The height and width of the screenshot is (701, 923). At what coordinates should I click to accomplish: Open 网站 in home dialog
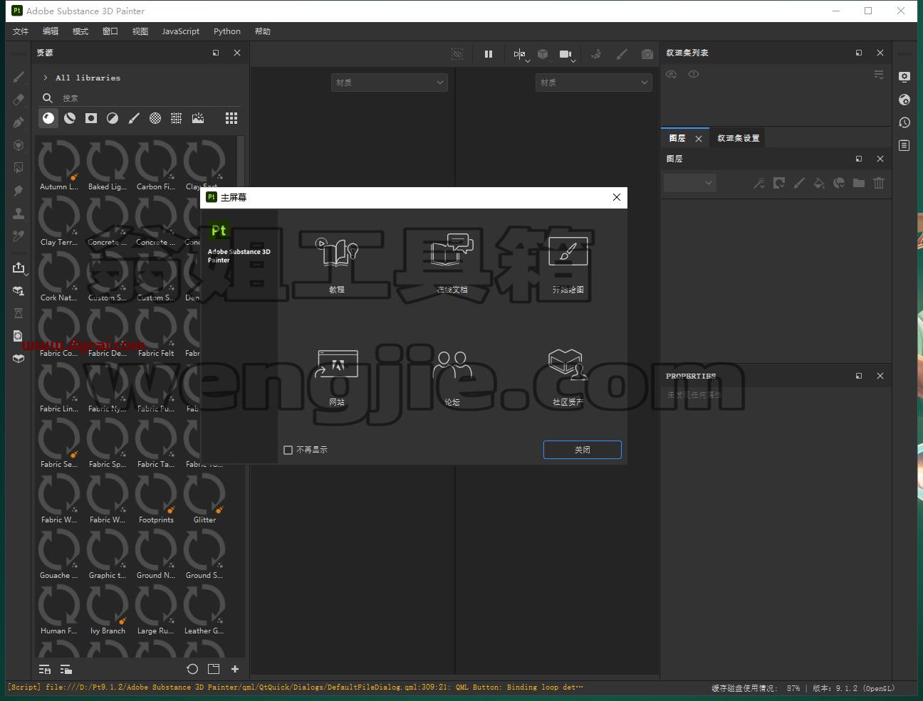point(337,377)
